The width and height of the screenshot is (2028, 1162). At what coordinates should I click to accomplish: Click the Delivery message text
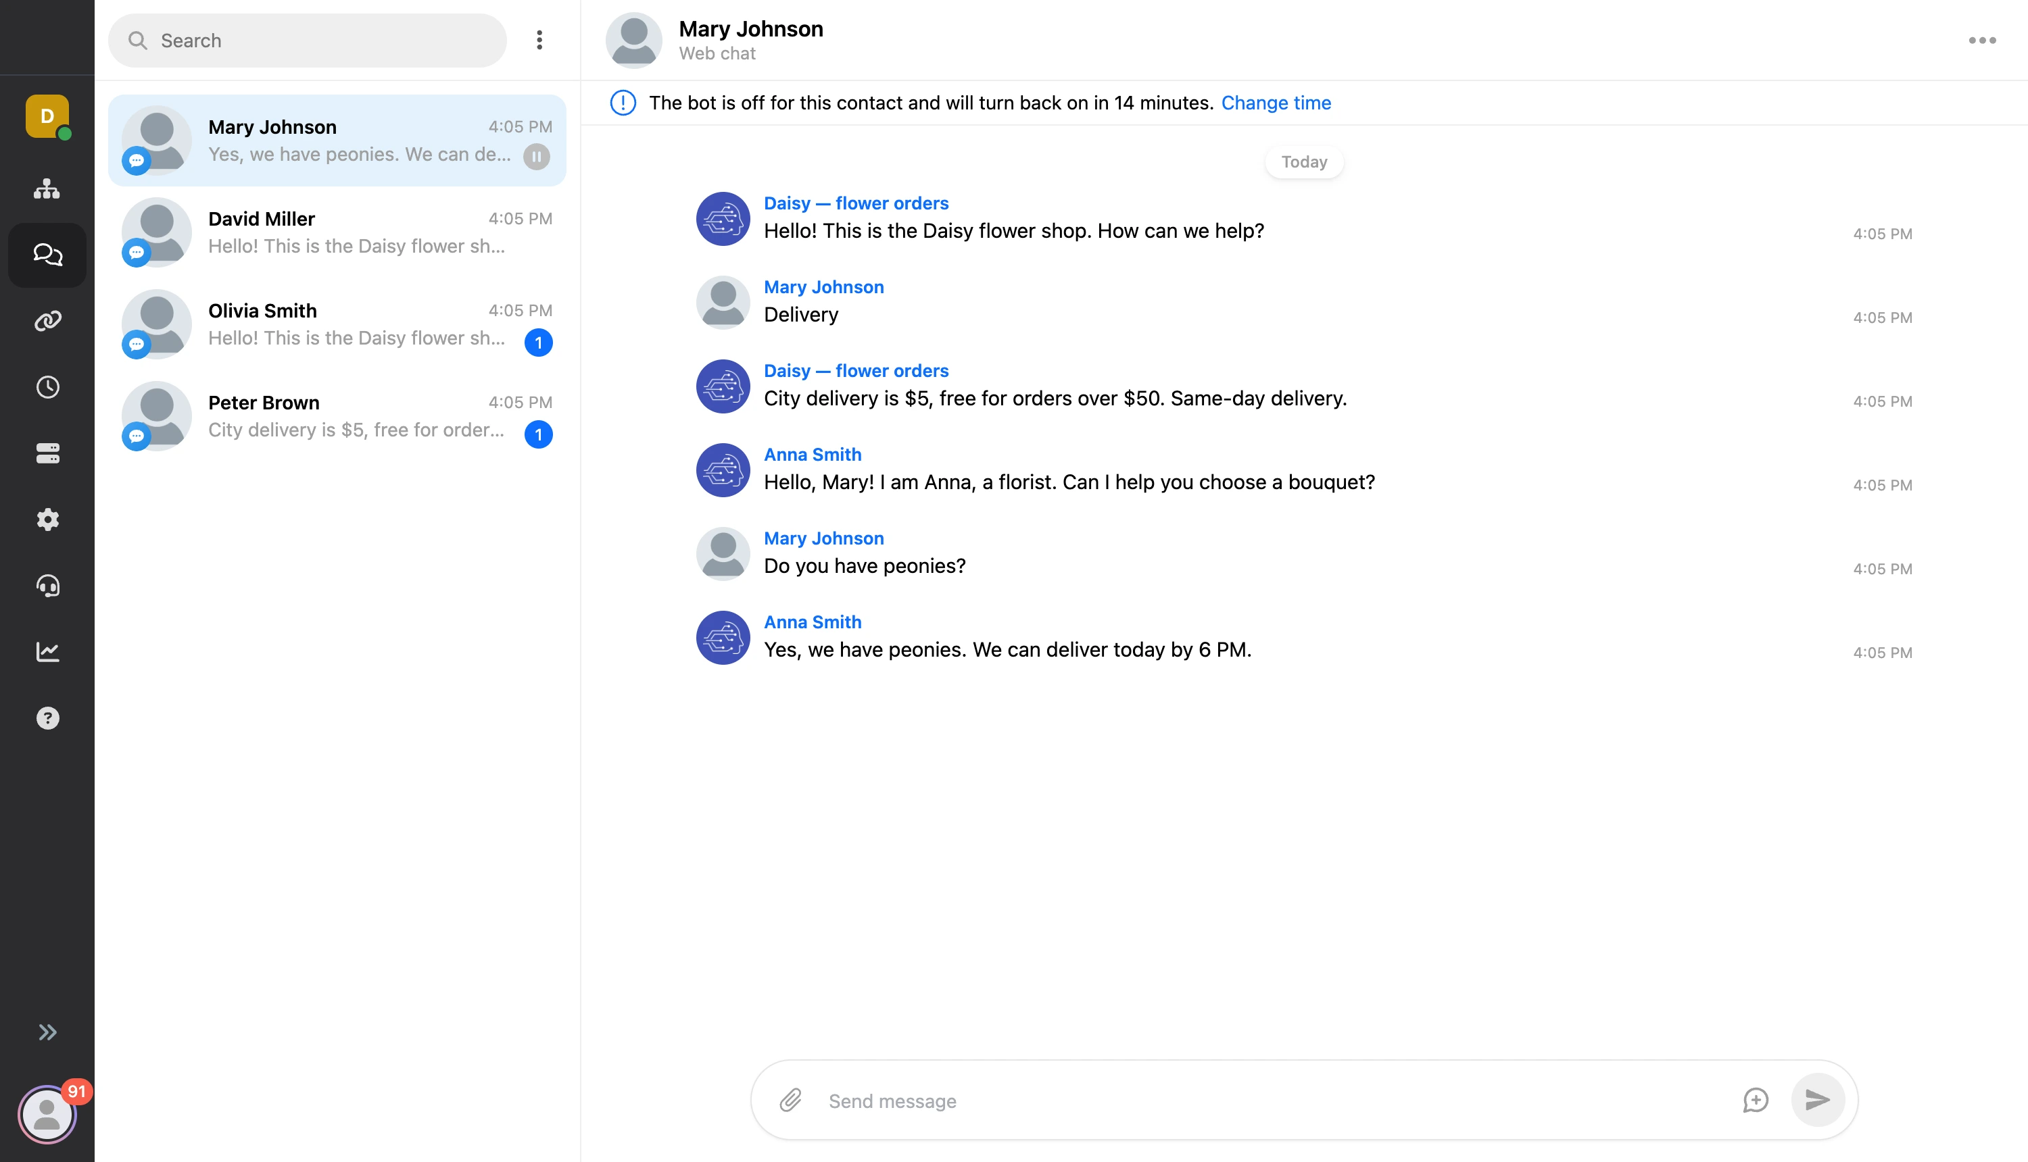801,314
